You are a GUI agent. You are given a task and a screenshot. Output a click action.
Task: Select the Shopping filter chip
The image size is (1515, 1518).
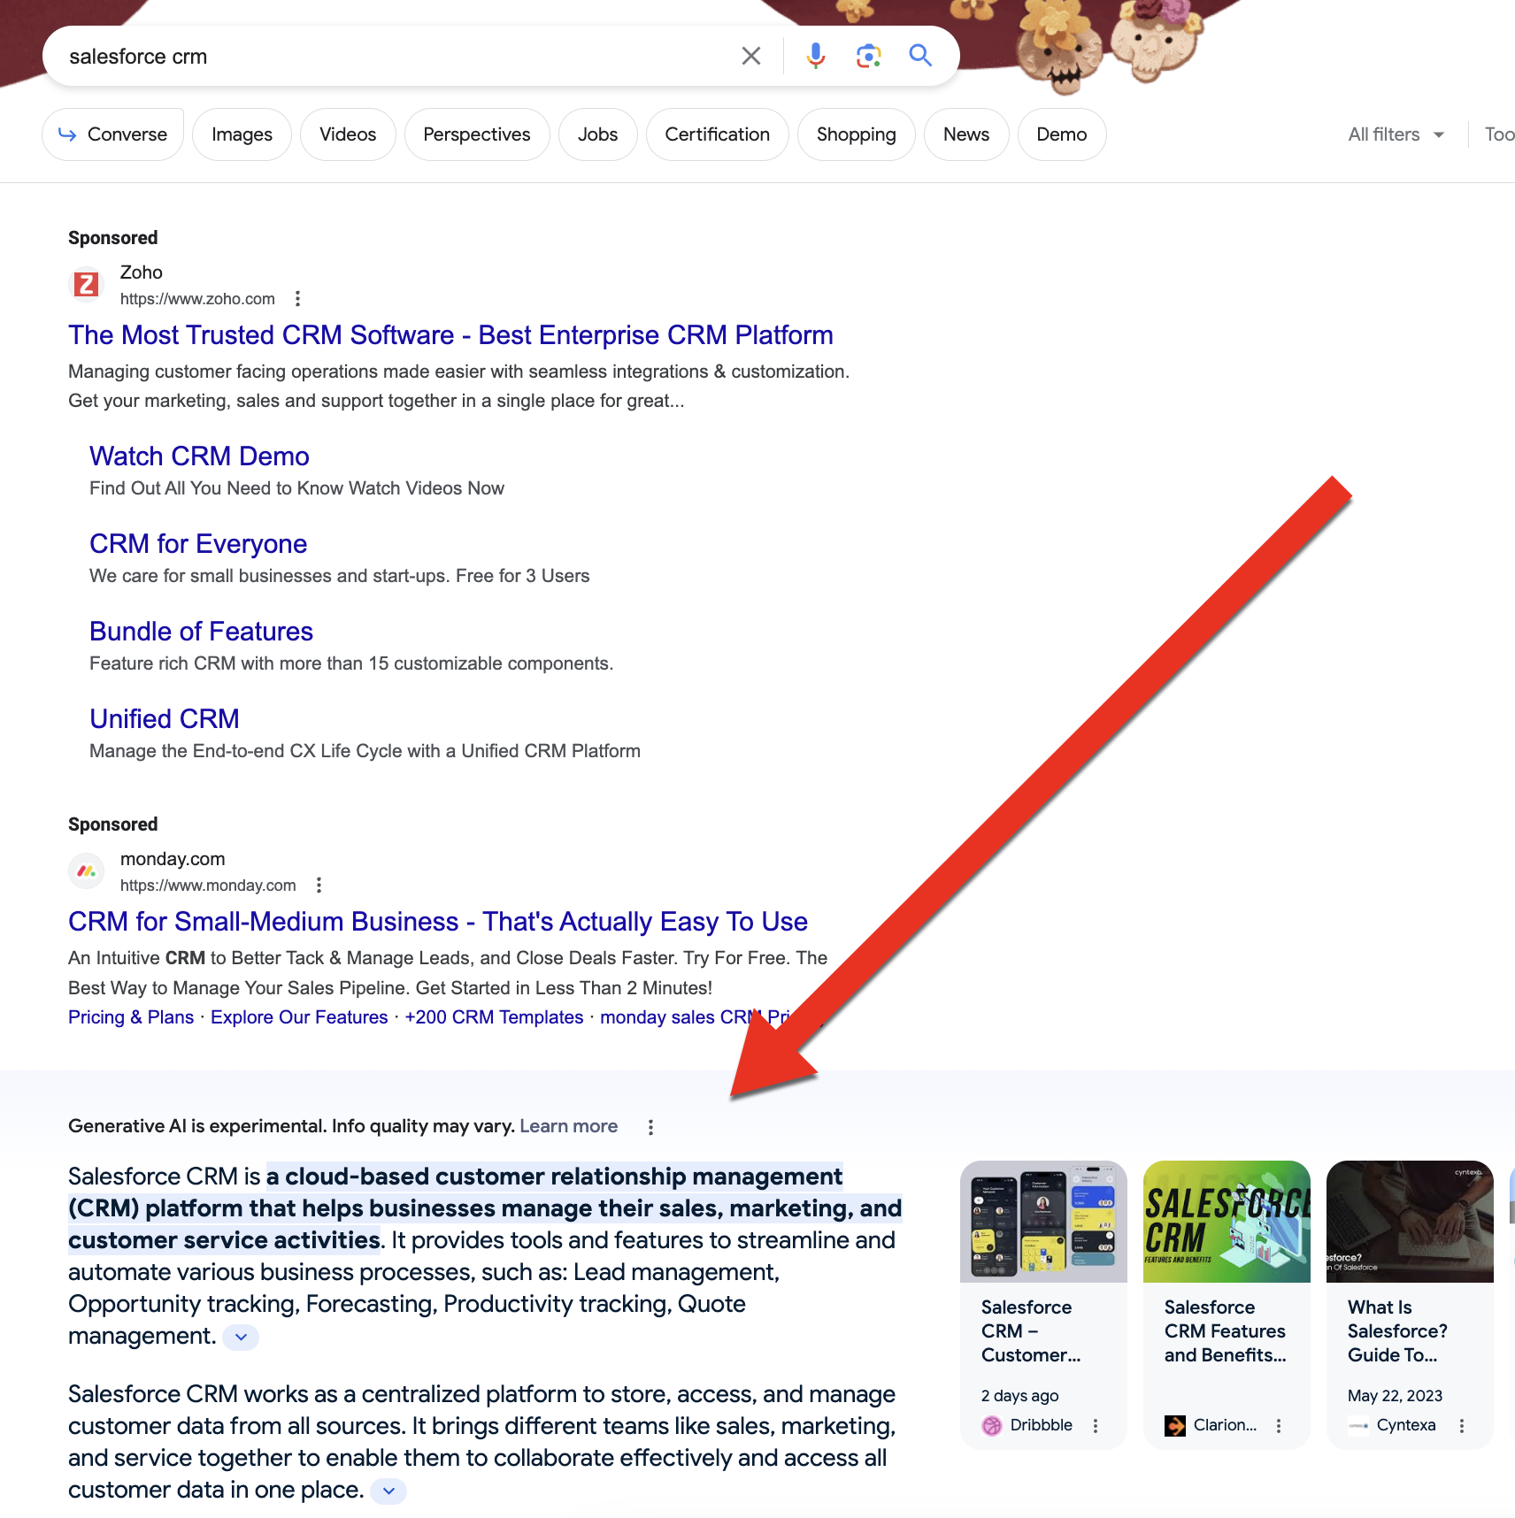(857, 134)
